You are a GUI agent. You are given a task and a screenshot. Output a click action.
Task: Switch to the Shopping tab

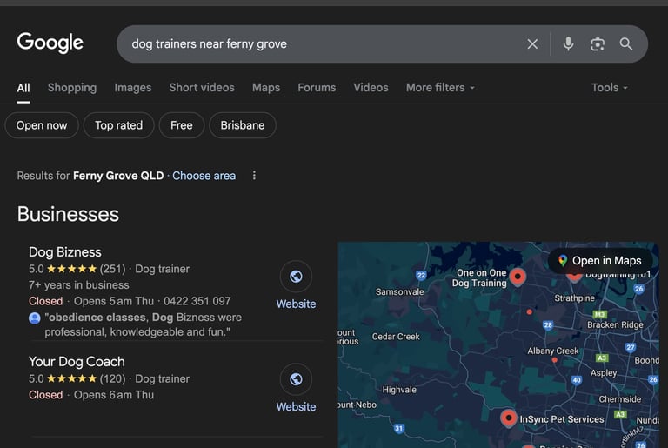(x=72, y=88)
